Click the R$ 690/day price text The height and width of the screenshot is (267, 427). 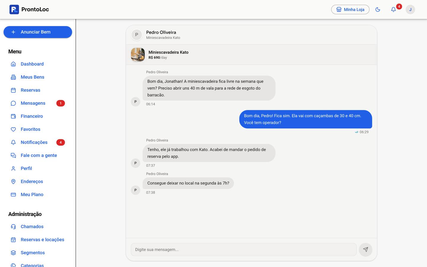tap(158, 58)
